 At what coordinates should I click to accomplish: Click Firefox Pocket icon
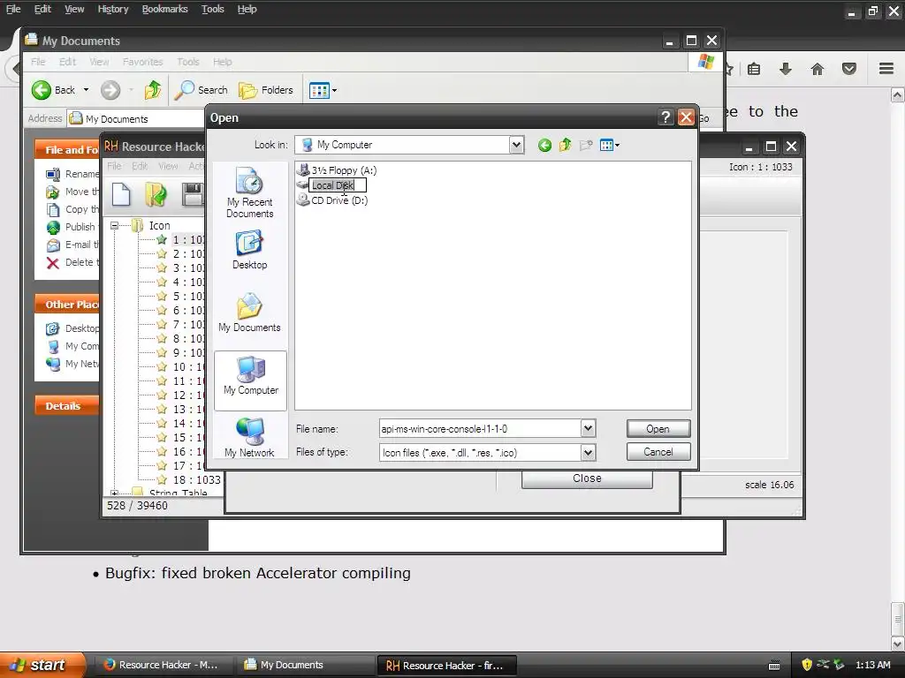tap(849, 69)
